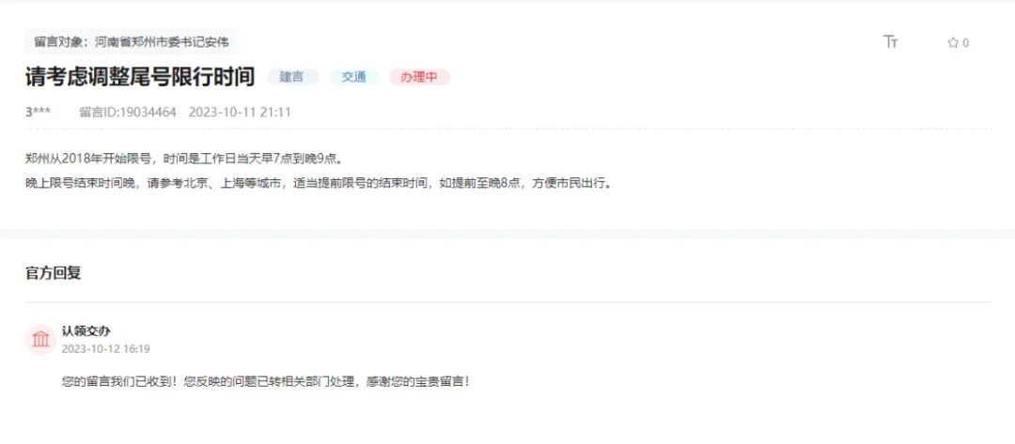Click the 留言对象 recipient label
Screen dimensions: 1015x444
click(131, 42)
